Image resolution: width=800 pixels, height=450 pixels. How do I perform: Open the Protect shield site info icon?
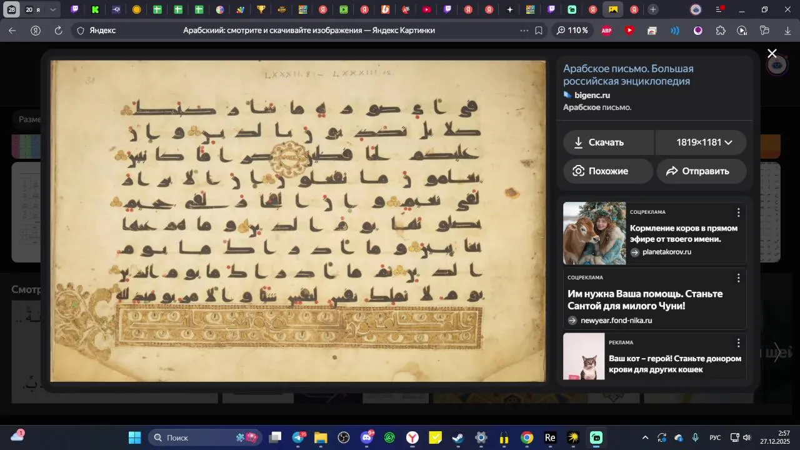(x=81, y=31)
